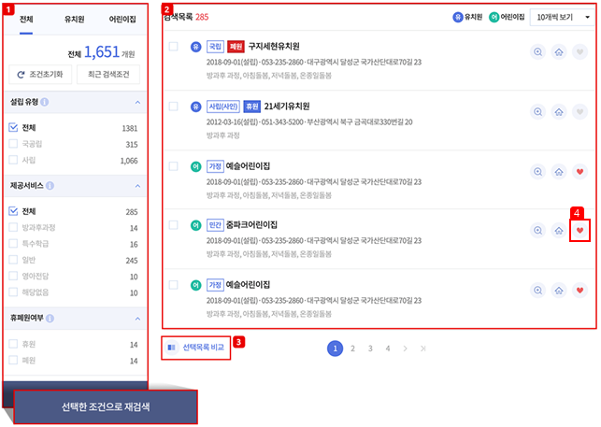Open the 구지세현유치원 name link
601x427 pixels.
[274, 47]
